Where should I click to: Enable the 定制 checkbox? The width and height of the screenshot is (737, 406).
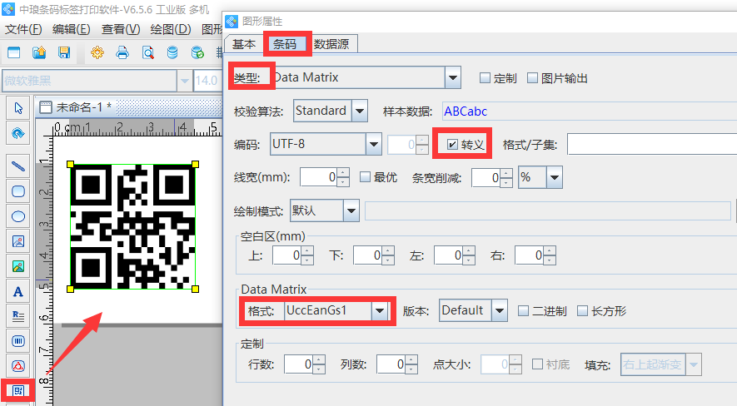click(x=485, y=78)
